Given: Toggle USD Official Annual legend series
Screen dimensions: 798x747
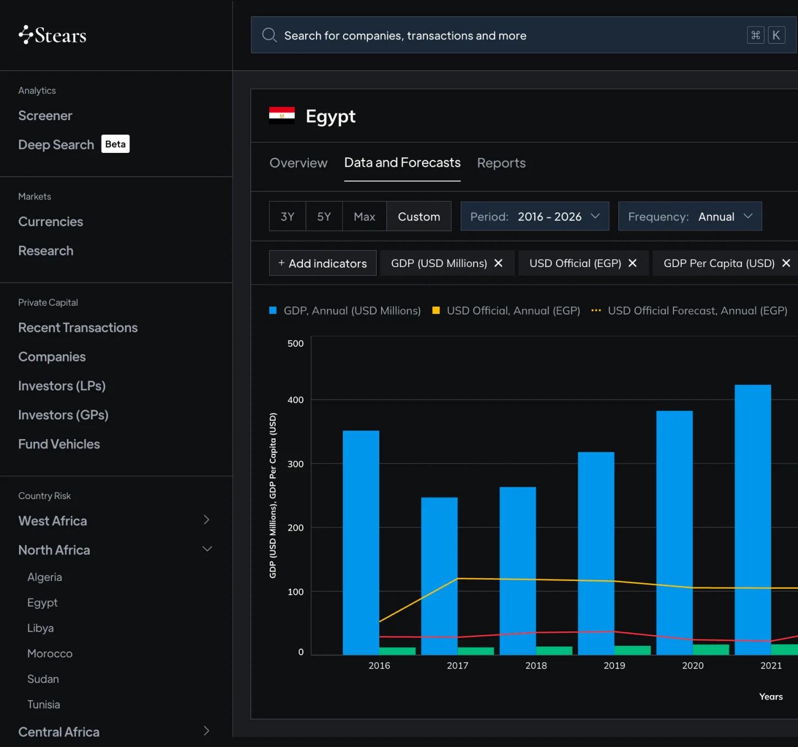Looking at the screenshot, I should pos(506,310).
